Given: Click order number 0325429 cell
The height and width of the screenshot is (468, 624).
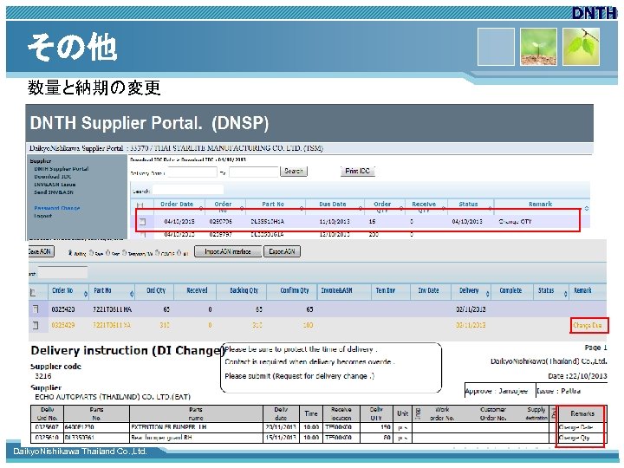Looking at the screenshot, I should (63, 325).
